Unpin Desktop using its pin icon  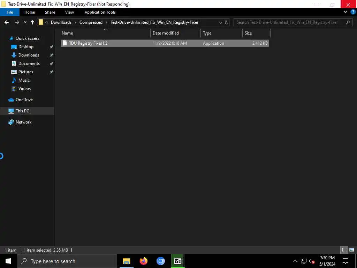[52, 47]
